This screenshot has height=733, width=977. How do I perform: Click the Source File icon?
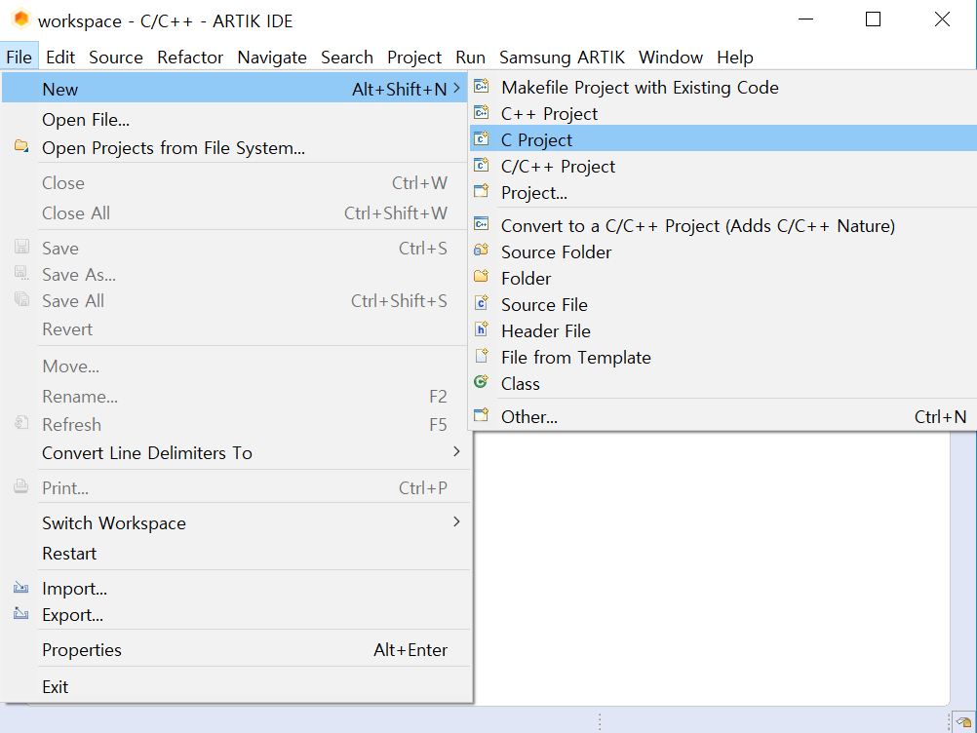coord(481,303)
